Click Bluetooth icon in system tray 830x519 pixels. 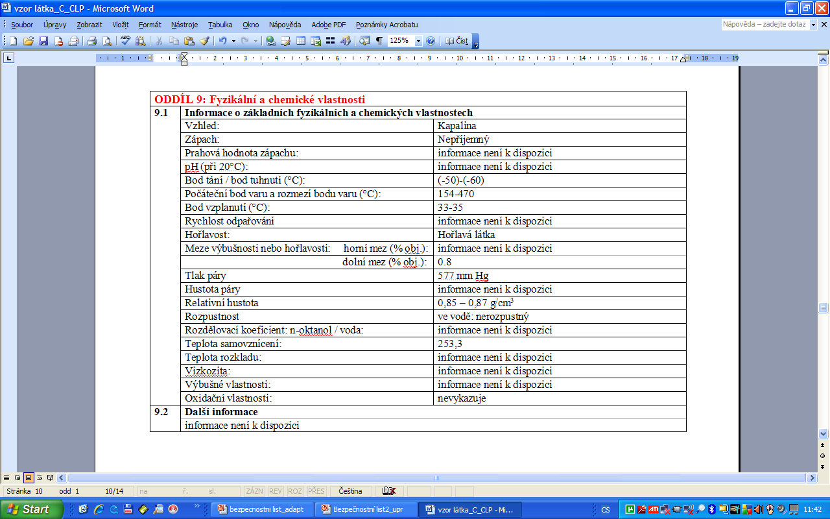[x=711, y=509]
